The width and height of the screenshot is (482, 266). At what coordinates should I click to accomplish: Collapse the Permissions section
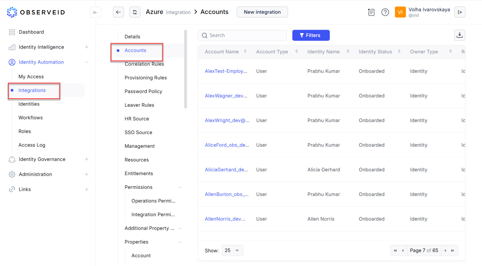(x=180, y=187)
